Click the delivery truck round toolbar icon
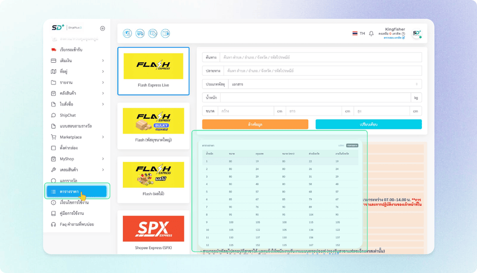The width and height of the screenshot is (477, 273). [140, 34]
